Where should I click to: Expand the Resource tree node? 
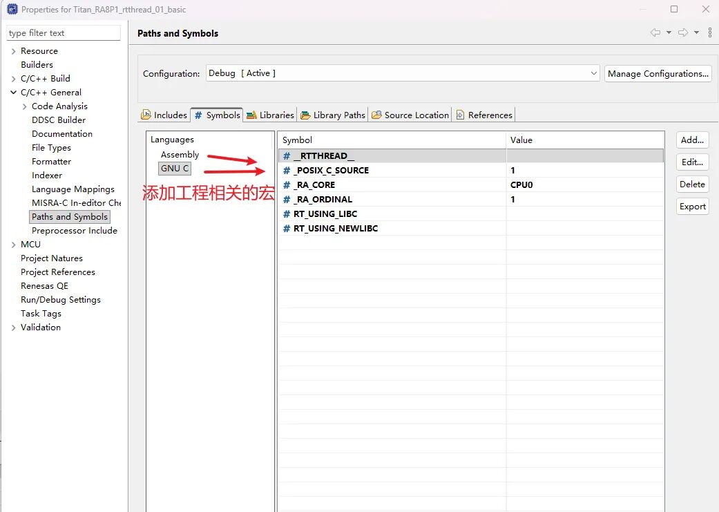point(13,51)
